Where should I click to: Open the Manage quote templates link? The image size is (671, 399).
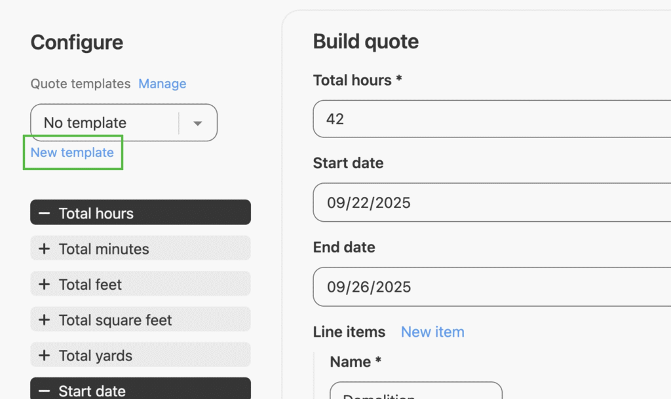(162, 84)
